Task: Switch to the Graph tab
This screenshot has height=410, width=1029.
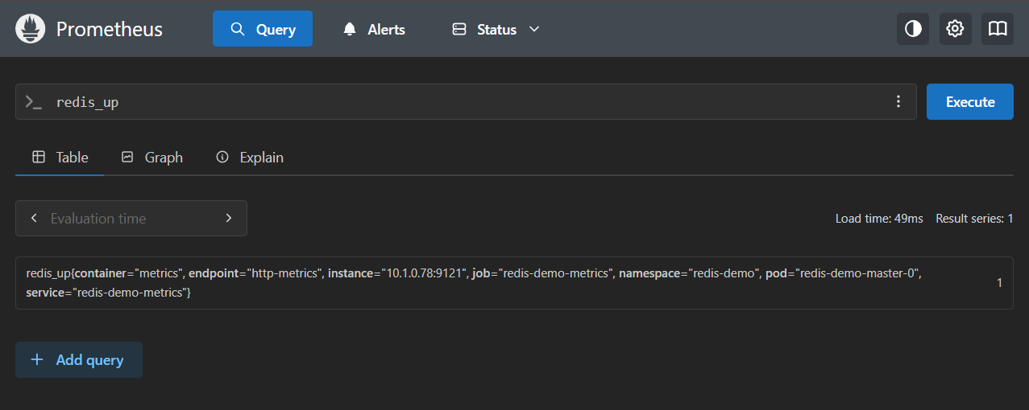Action: 152,158
